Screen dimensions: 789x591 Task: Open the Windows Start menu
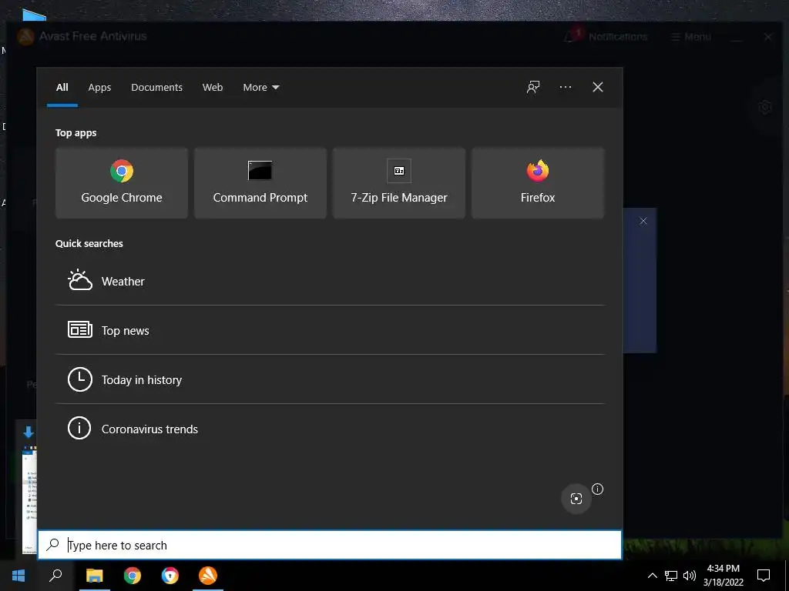[18, 576]
